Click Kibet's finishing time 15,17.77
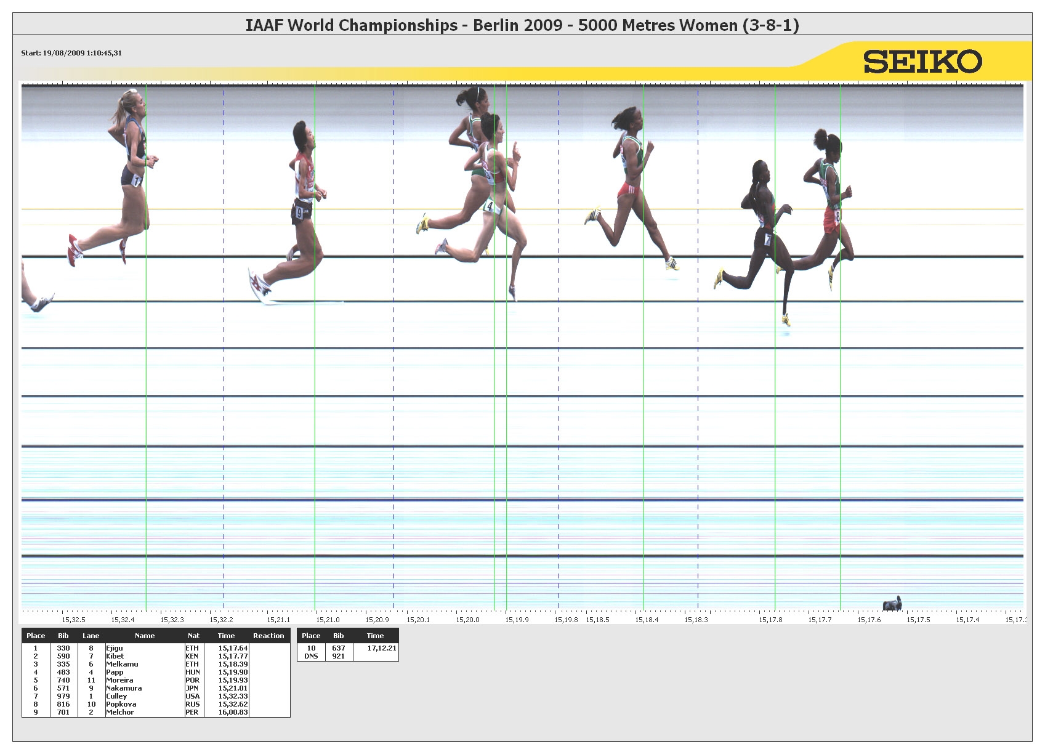The image size is (1045, 754). pos(233,656)
